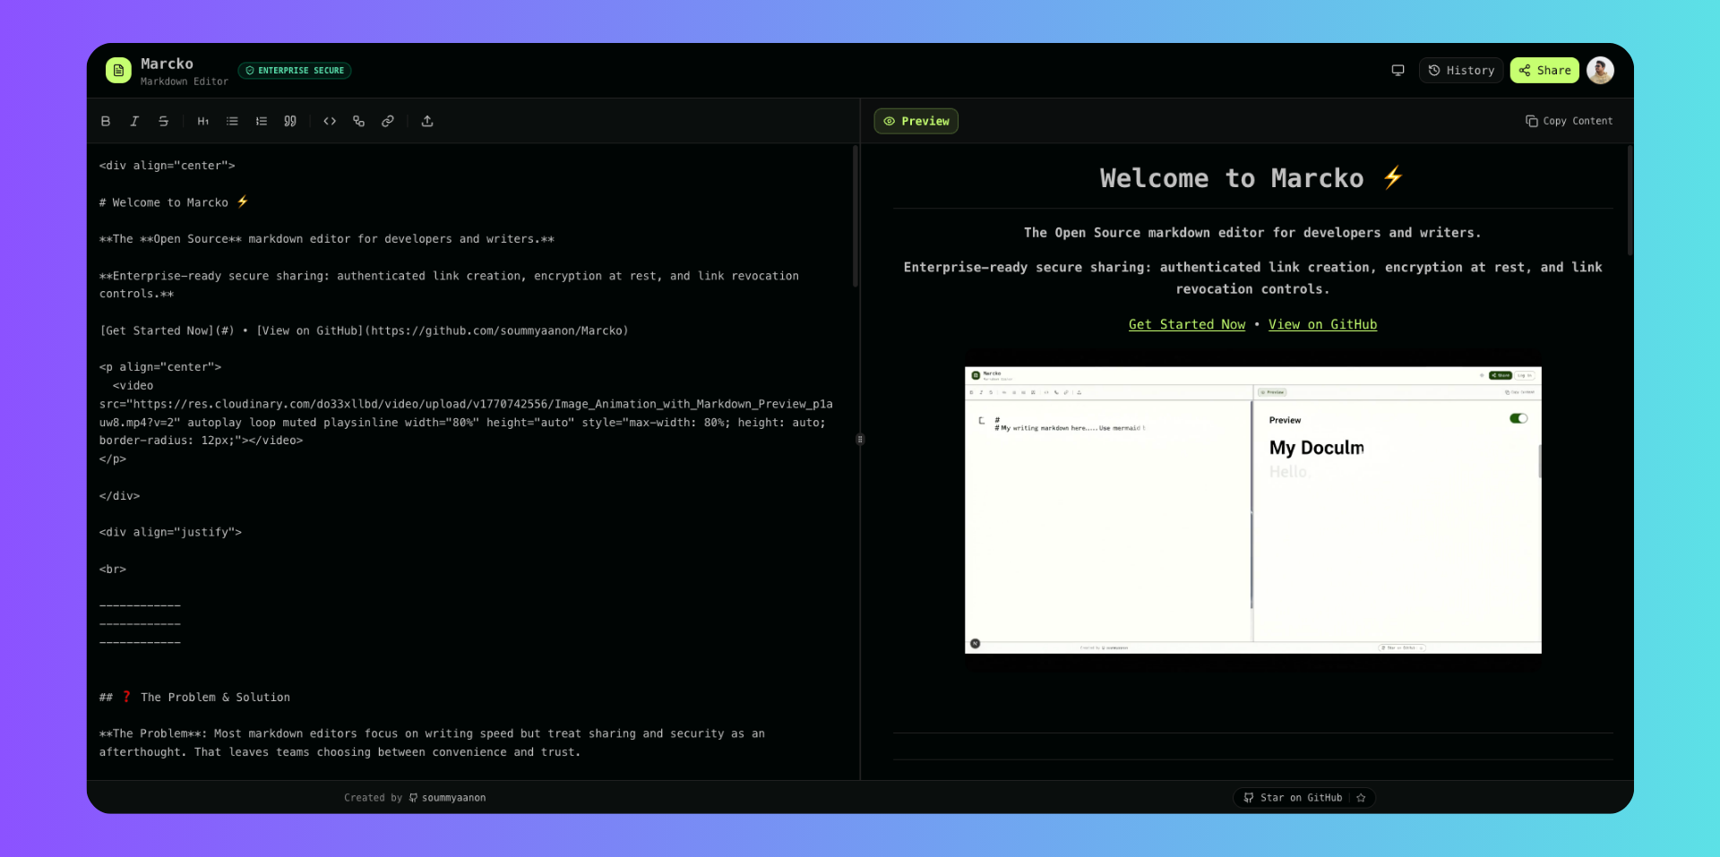Click the upload file icon in toolbar
Screen dimensions: 1720x857
(x=427, y=121)
